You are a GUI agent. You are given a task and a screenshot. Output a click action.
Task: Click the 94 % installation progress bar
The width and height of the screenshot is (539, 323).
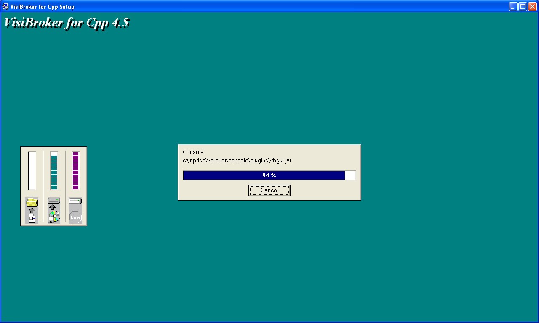(x=269, y=175)
